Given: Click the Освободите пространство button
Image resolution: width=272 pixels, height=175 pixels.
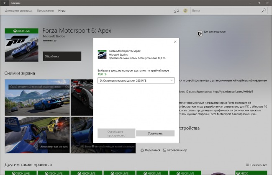Looking at the screenshot, I should click(116, 133).
